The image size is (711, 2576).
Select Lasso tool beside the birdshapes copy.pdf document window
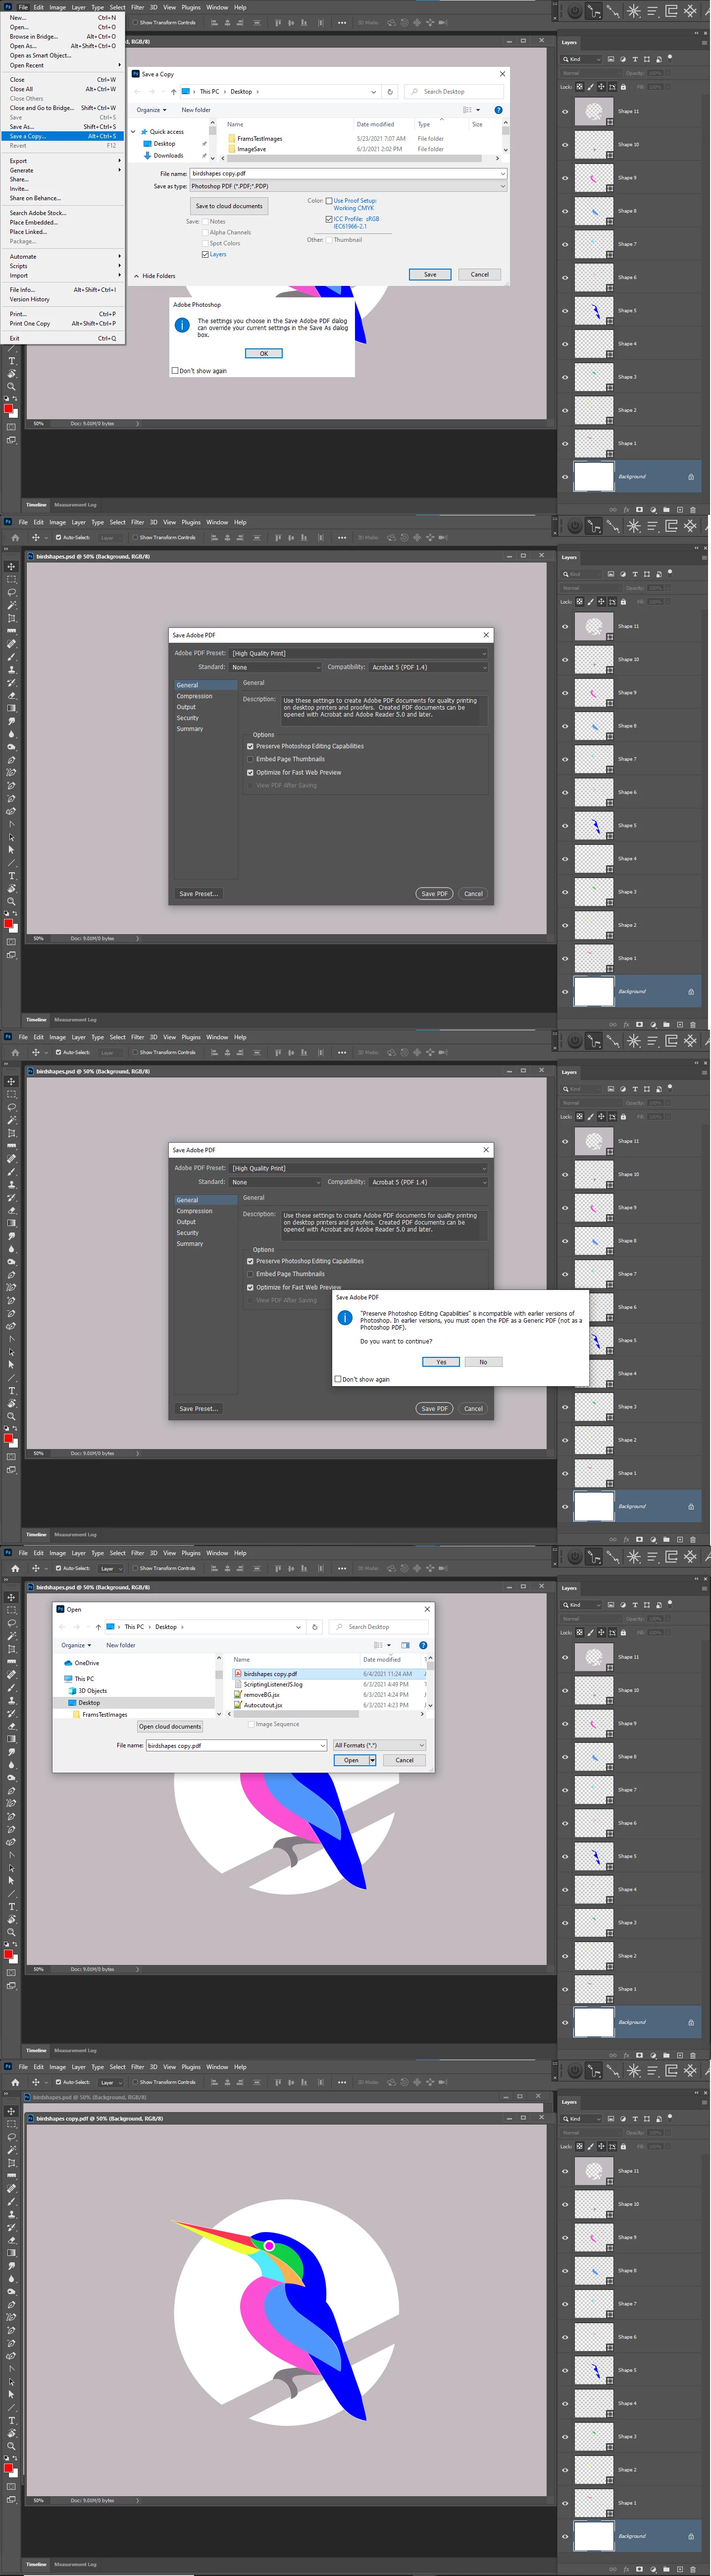pyautogui.click(x=11, y=2137)
